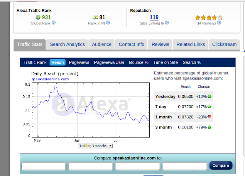Screen dimensions: 245x176
Task: Click green up arrow in Yesterday row
Action: coord(209,96)
